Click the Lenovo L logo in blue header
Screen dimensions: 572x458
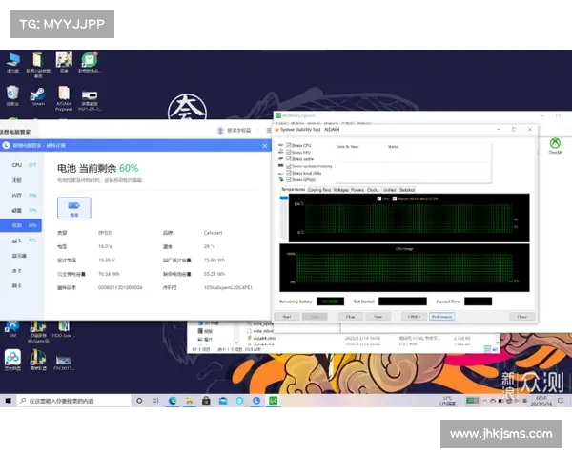pyautogui.click(x=6, y=145)
